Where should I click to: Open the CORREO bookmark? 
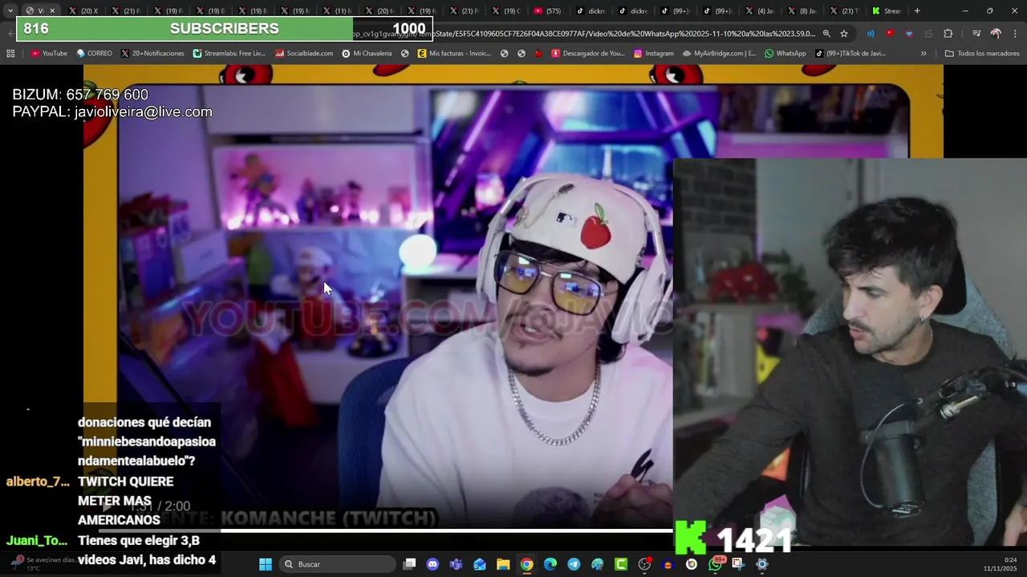click(x=95, y=54)
